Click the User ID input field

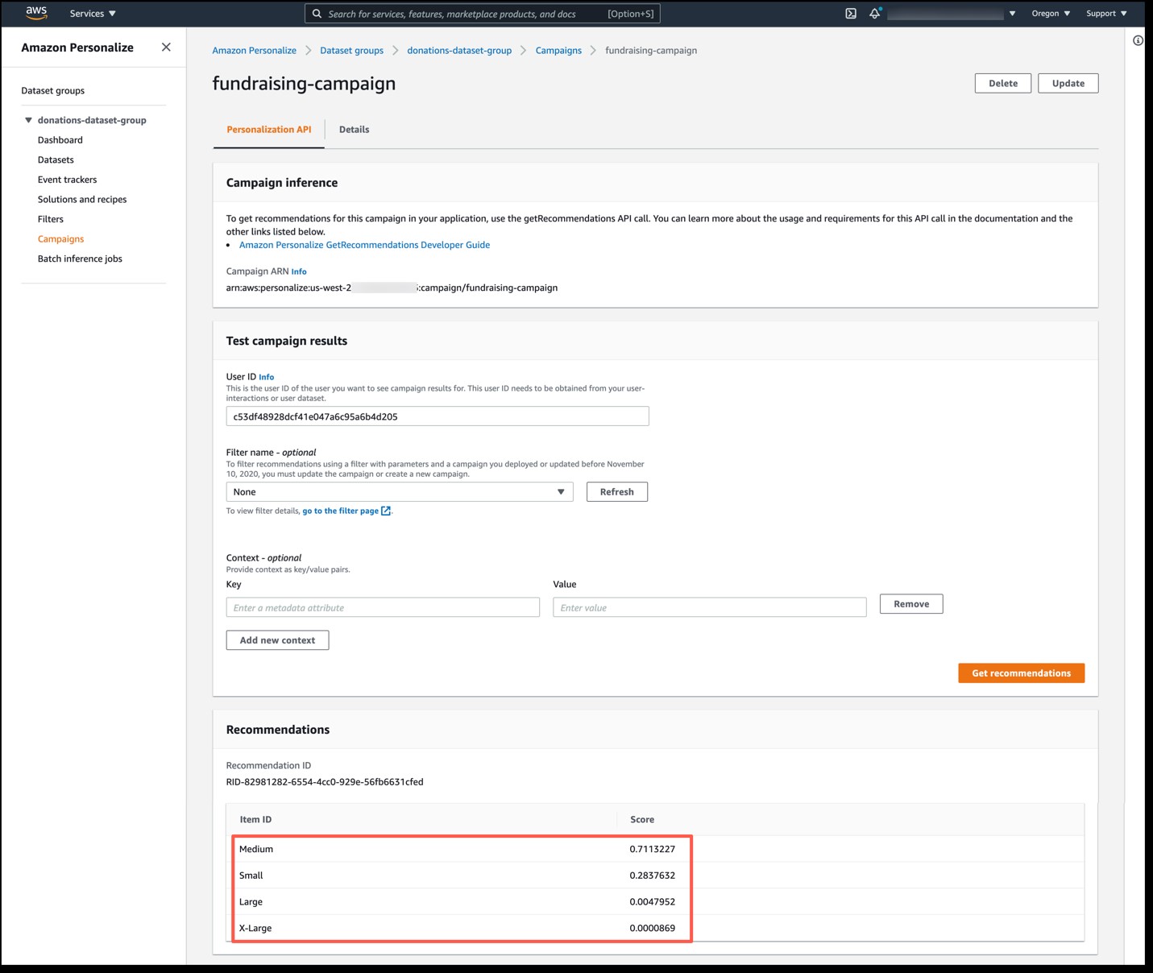tap(438, 416)
